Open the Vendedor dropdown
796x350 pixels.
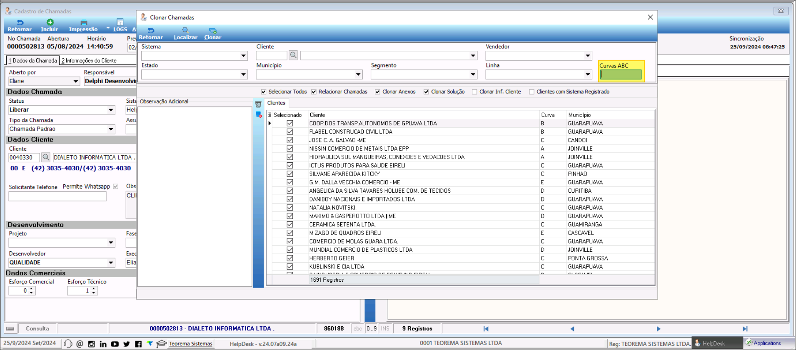[588, 55]
